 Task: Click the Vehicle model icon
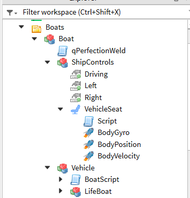[62, 168]
